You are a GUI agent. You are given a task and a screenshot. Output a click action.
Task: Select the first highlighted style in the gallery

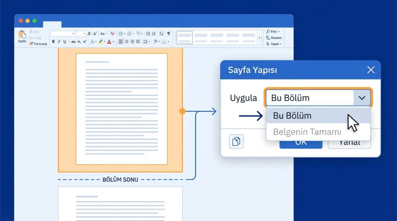(185, 37)
